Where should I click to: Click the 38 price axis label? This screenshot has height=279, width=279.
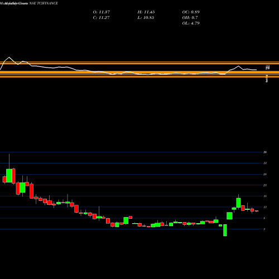click(x=265, y=152)
